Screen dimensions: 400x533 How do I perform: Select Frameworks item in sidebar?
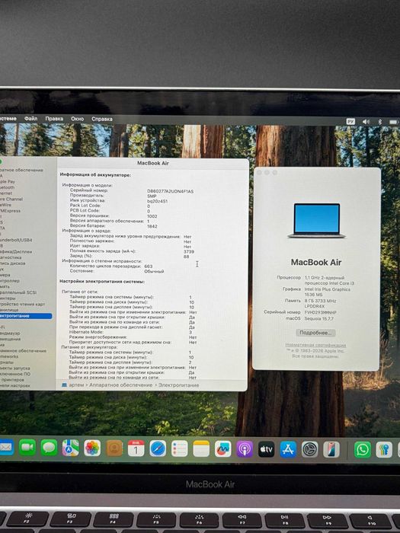(9, 356)
